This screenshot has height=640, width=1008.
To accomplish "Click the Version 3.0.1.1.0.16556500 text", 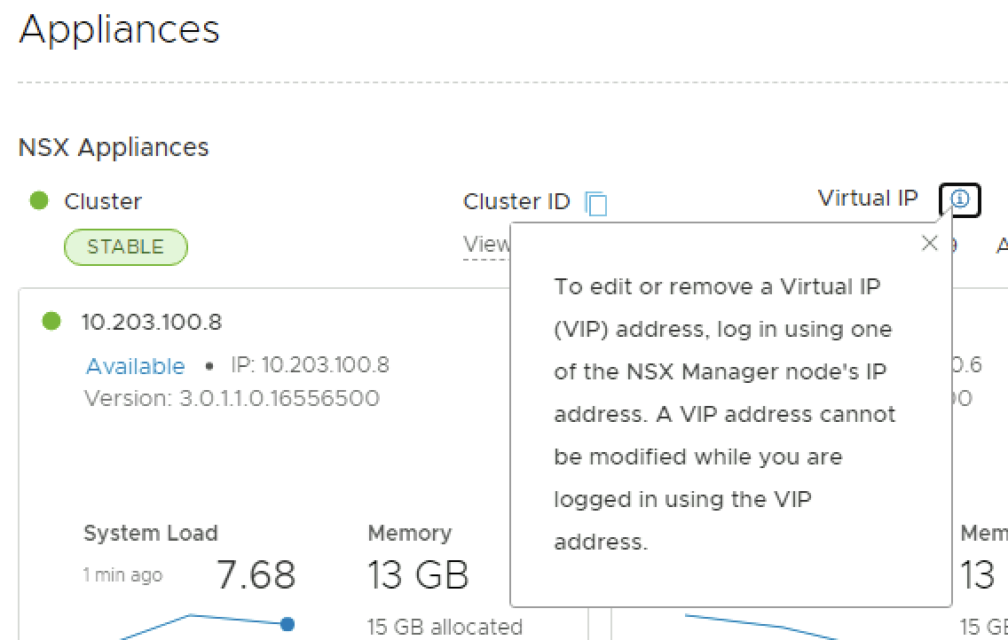I will pos(232,398).
